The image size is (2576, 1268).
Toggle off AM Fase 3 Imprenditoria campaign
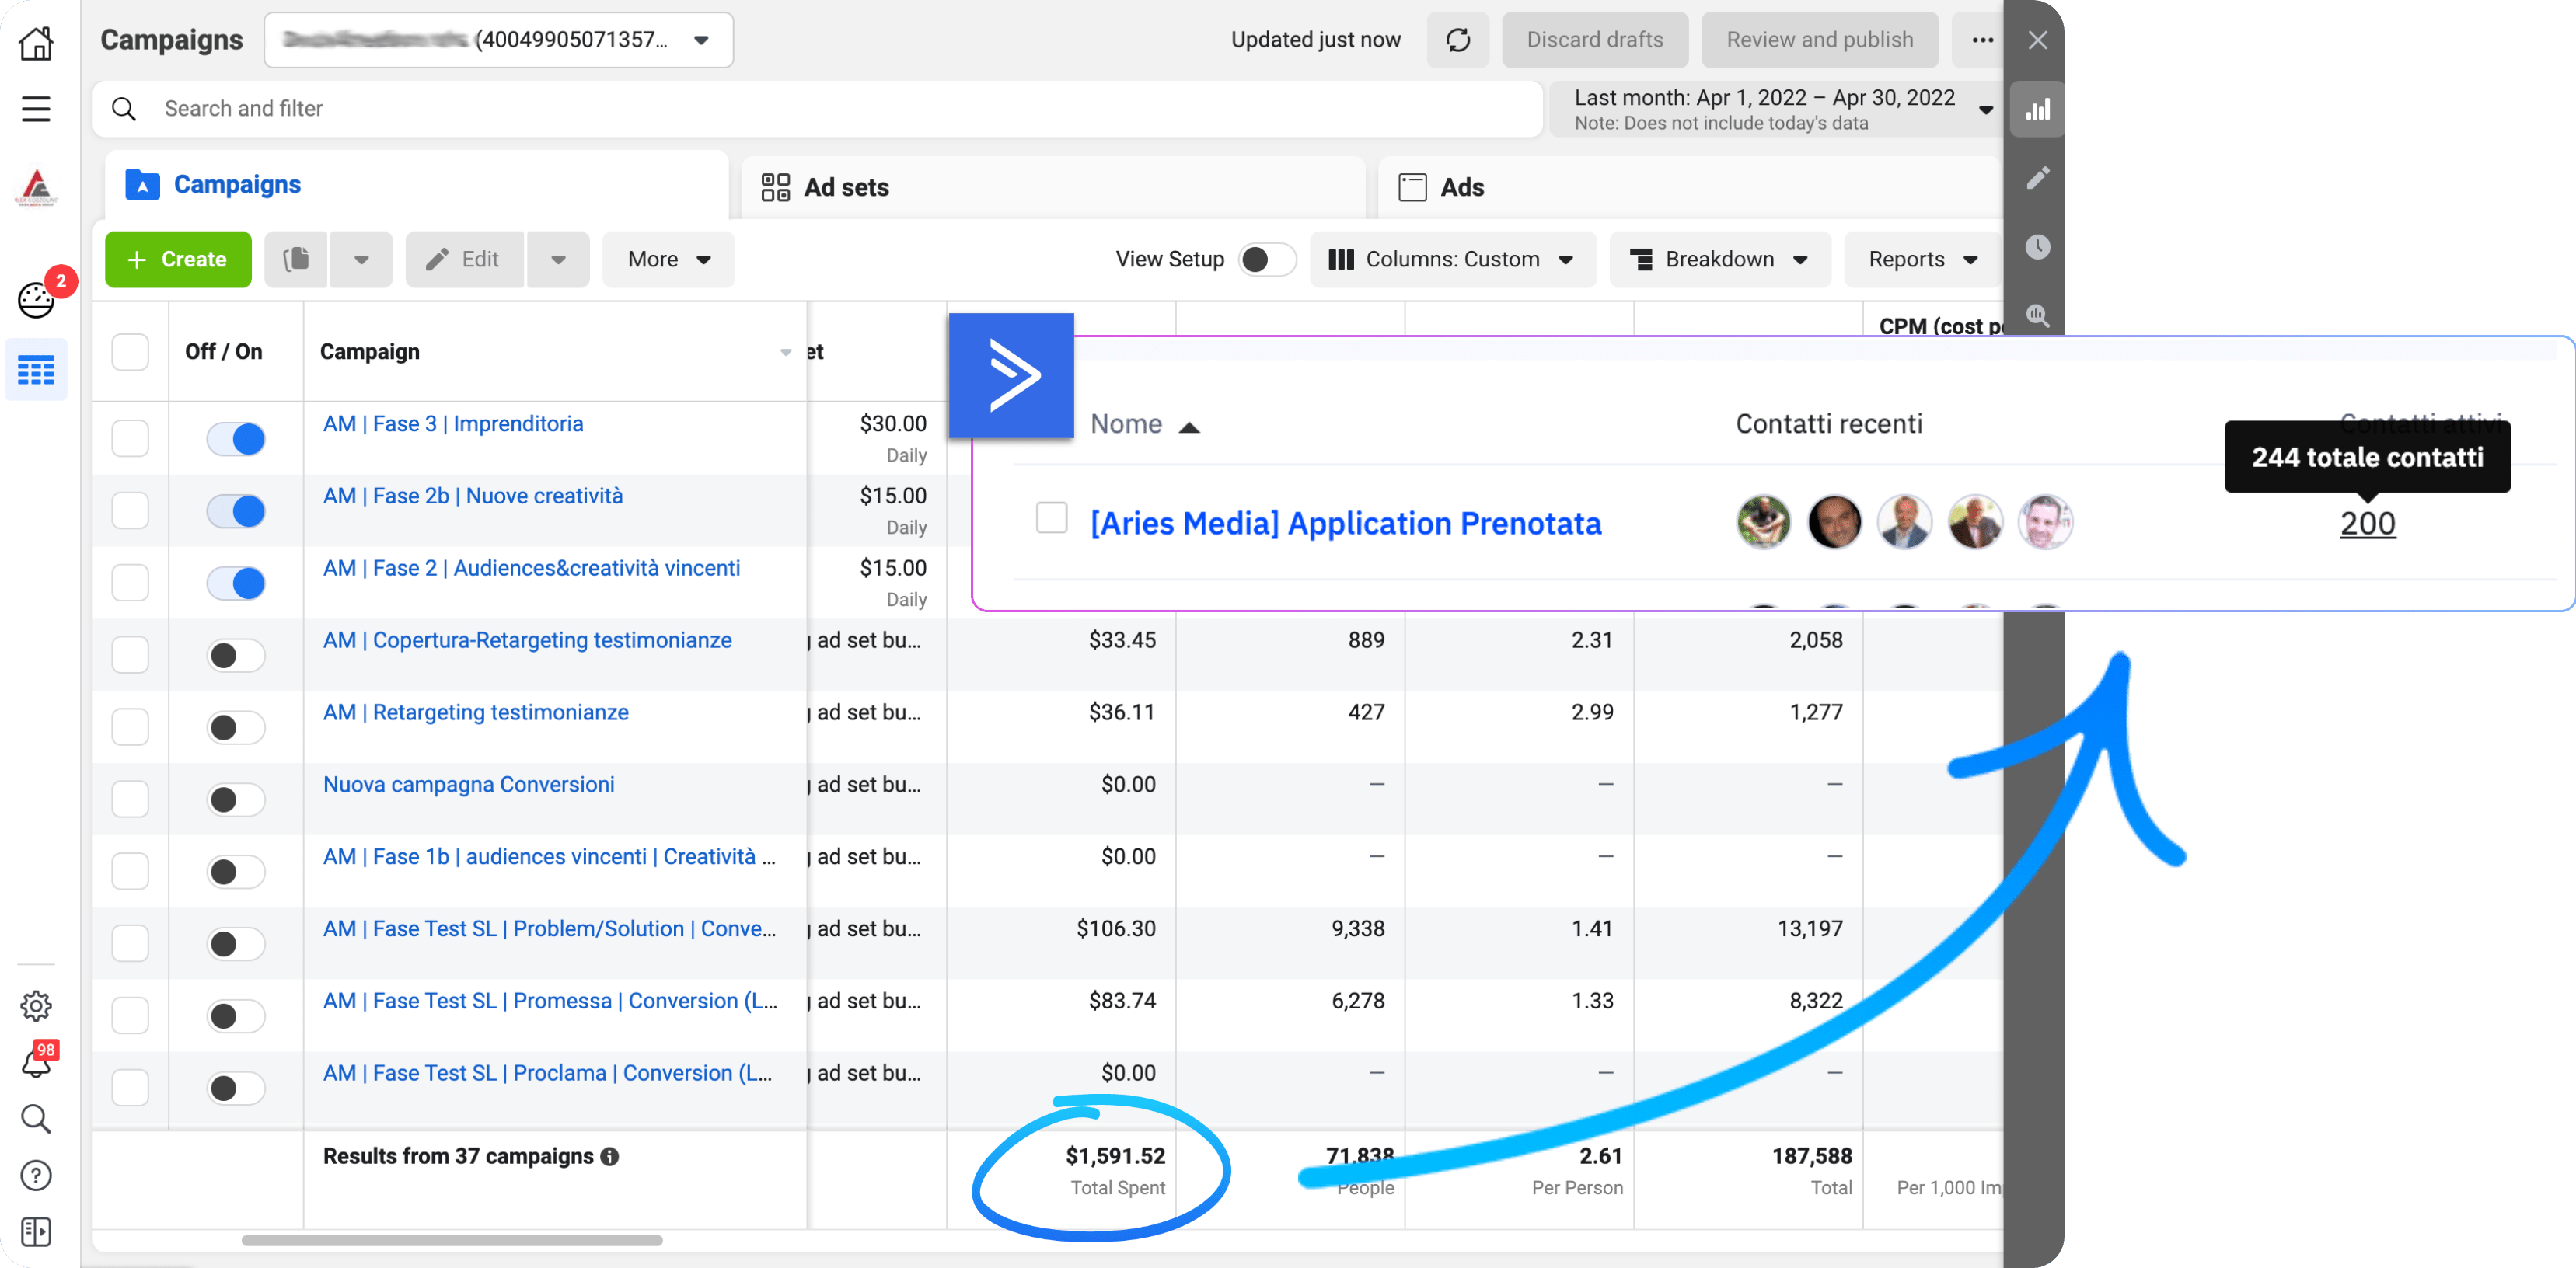click(x=236, y=439)
